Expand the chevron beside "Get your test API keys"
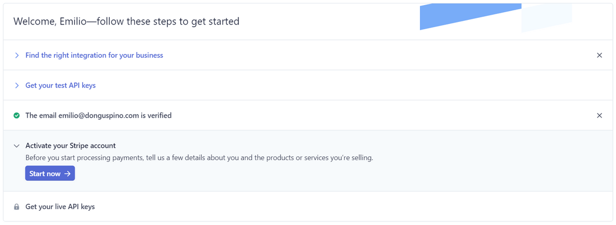 [x=16, y=85]
